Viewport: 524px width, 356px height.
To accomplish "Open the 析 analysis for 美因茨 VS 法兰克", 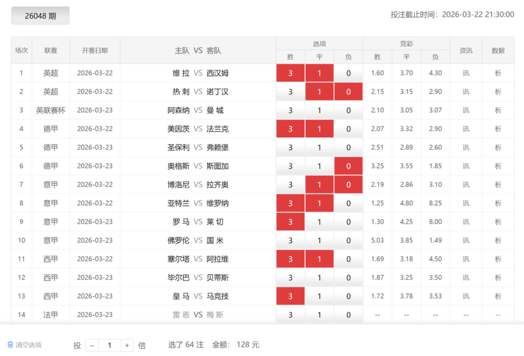I will tap(498, 129).
